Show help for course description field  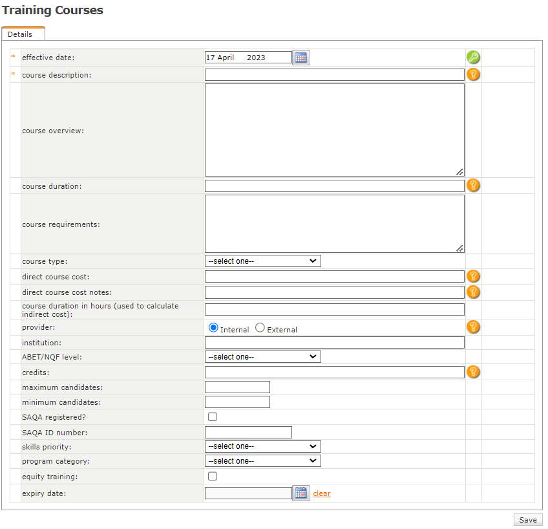473,74
